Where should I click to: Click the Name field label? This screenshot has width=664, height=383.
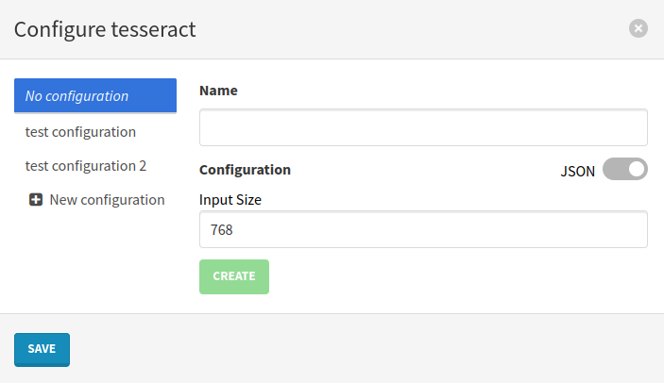218,91
